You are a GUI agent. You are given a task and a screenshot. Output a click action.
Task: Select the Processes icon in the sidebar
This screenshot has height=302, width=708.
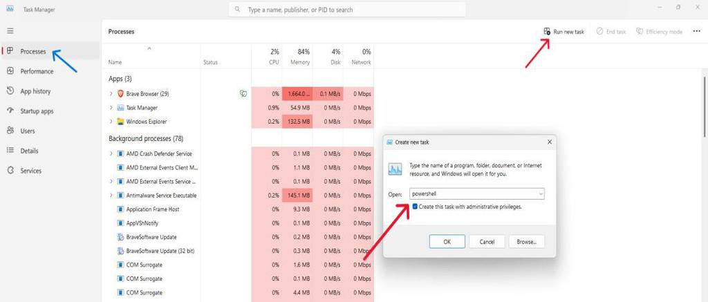[10, 51]
